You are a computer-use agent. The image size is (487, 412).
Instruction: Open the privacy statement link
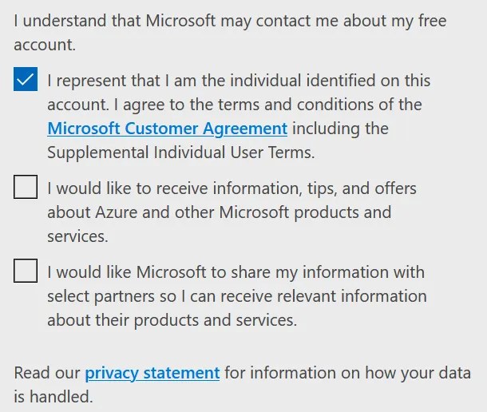152,372
